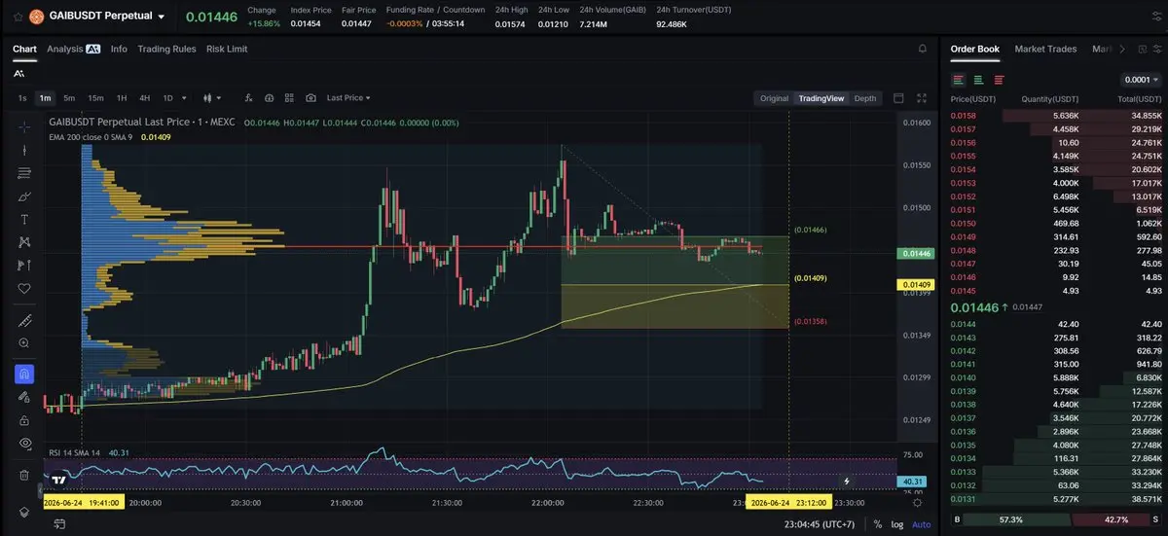This screenshot has height=536, width=1168.
Task: Switch chart to Original view
Action: [774, 98]
